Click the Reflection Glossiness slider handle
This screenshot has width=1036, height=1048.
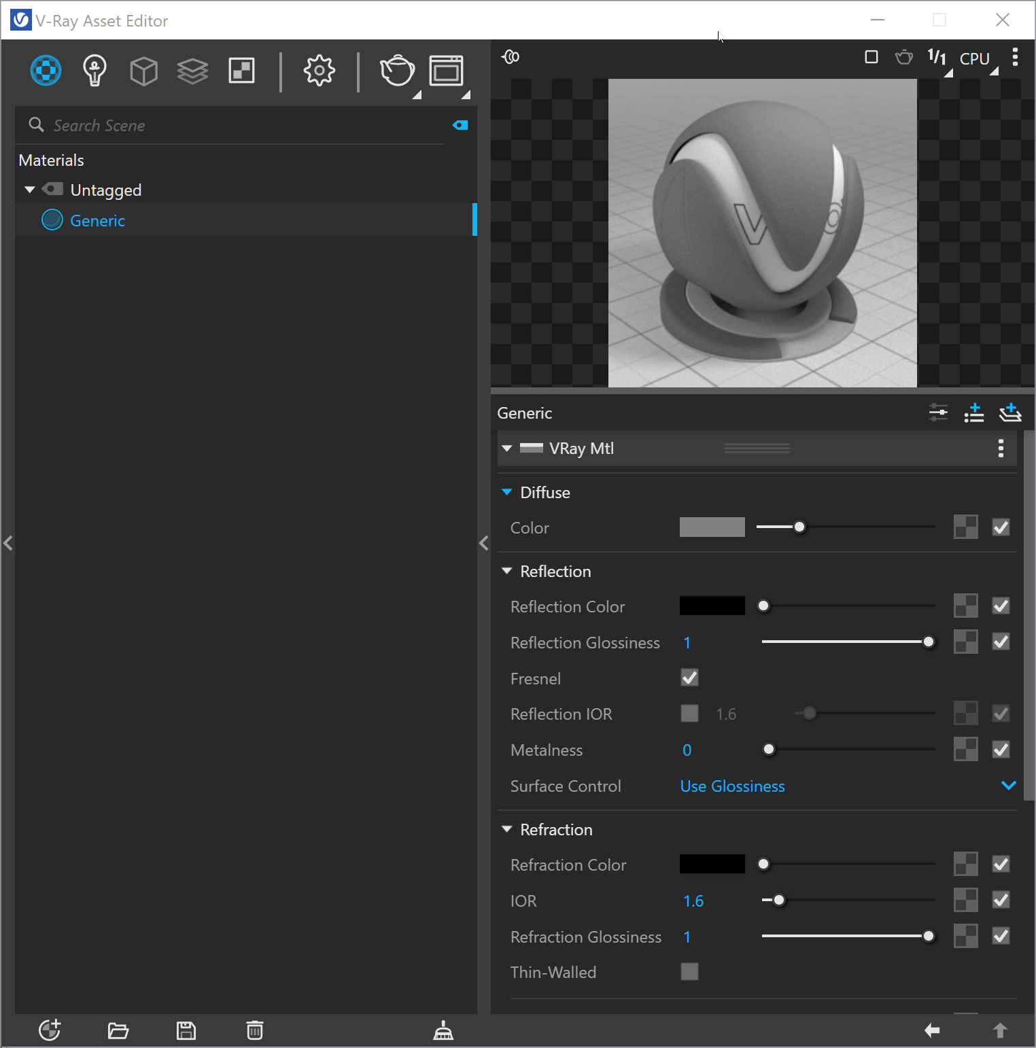pos(929,642)
